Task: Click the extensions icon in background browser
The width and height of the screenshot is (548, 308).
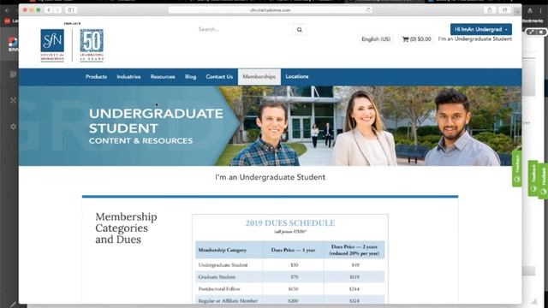Action: (x=530, y=11)
